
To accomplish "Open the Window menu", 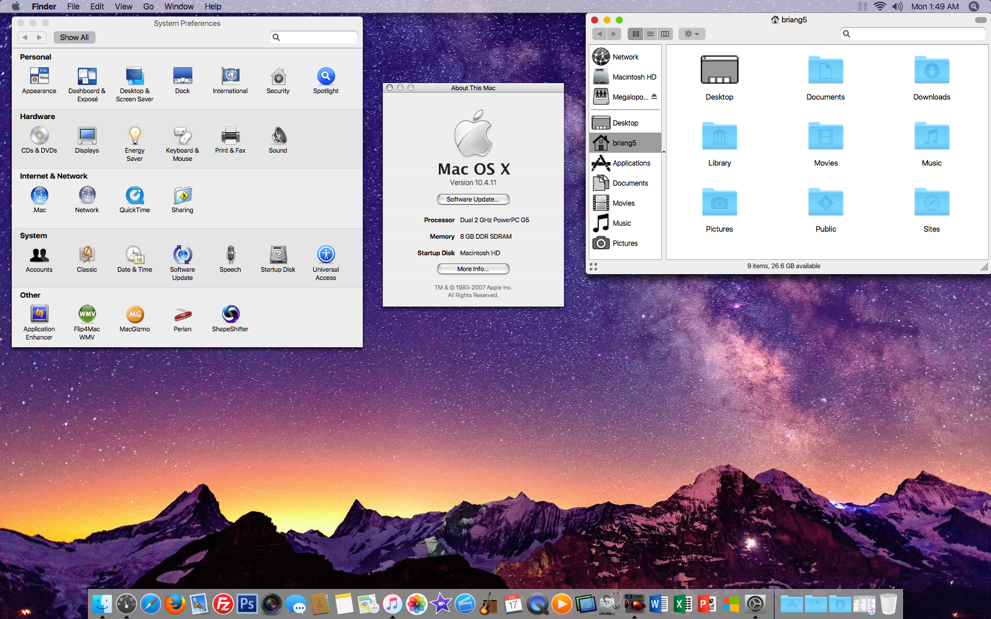I will tap(179, 6).
